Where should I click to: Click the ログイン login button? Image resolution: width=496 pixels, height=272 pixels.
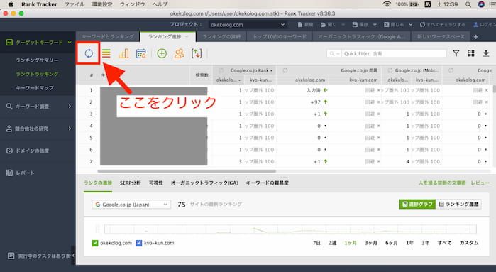(x=485, y=24)
